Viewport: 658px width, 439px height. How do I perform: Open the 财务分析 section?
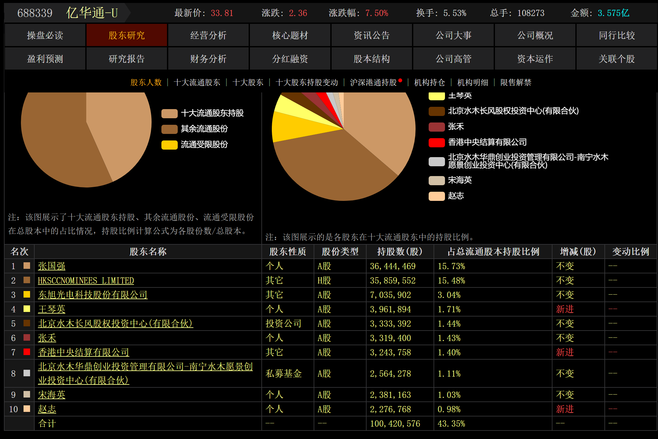point(208,59)
